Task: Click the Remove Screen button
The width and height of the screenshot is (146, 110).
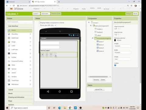Action: pyautogui.click(x=56, y=14)
